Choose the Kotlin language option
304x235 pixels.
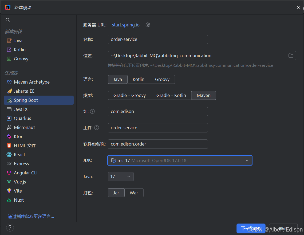pyautogui.click(x=139, y=79)
